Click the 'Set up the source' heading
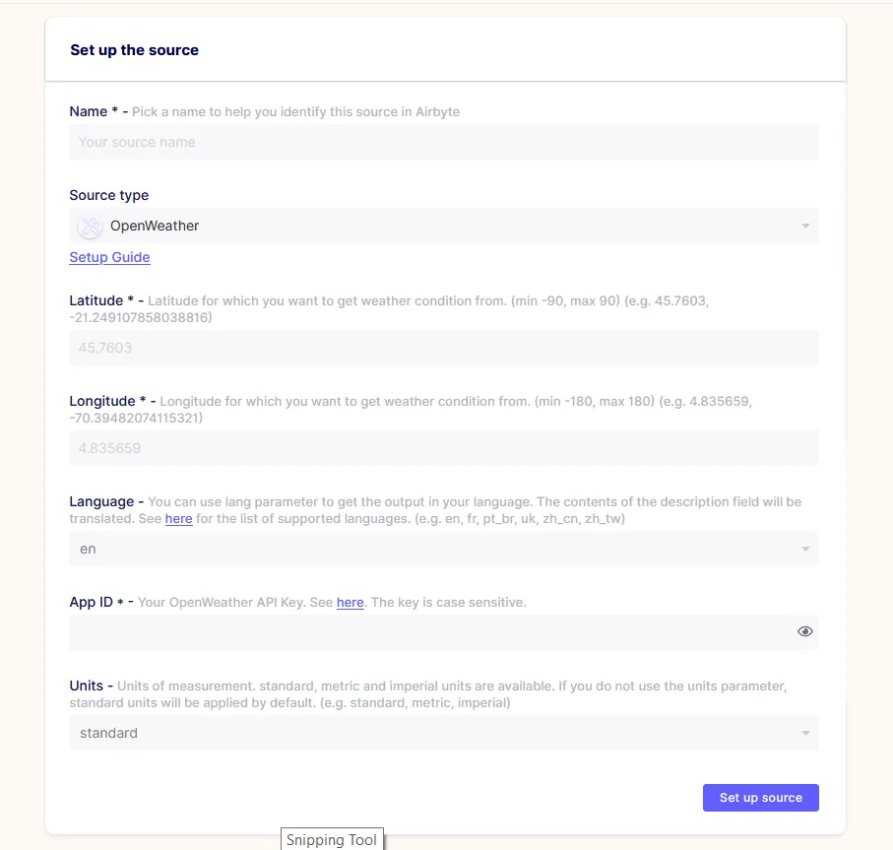This screenshot has height=850, width=893. tap(135, 50)
